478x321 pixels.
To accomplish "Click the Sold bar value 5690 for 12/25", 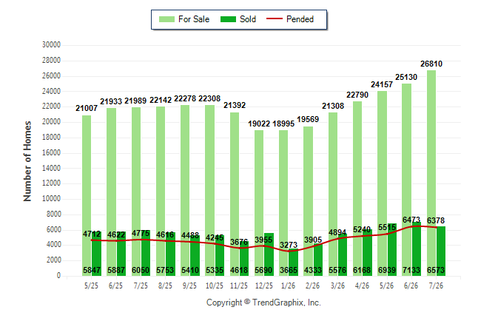I will pyautogui.click(x=263, y=270).
